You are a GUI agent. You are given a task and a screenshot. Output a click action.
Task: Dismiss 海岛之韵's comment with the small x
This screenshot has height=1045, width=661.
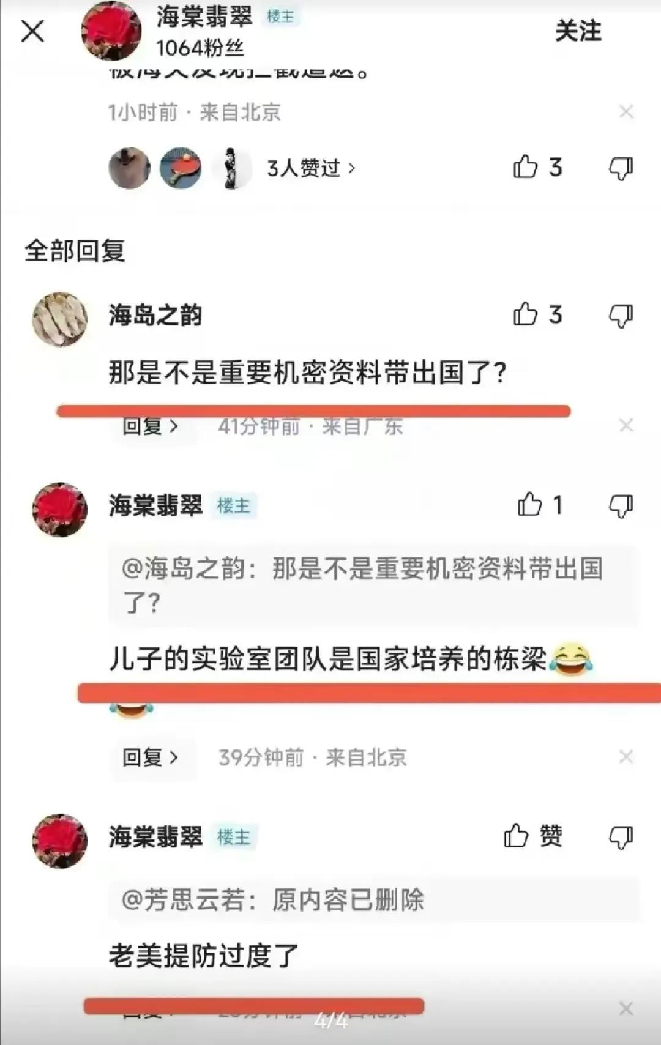[626, 425]
